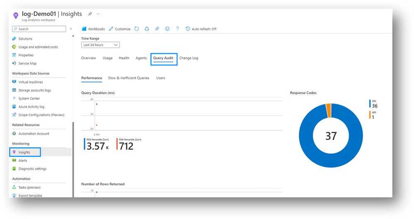This screenshot has height=219, width=414.
Task: Refresh the insights view
Action: tap(136, 29)
